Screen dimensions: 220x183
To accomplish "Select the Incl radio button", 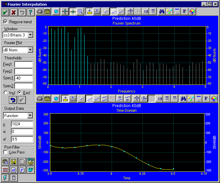I will pos(5,92).
